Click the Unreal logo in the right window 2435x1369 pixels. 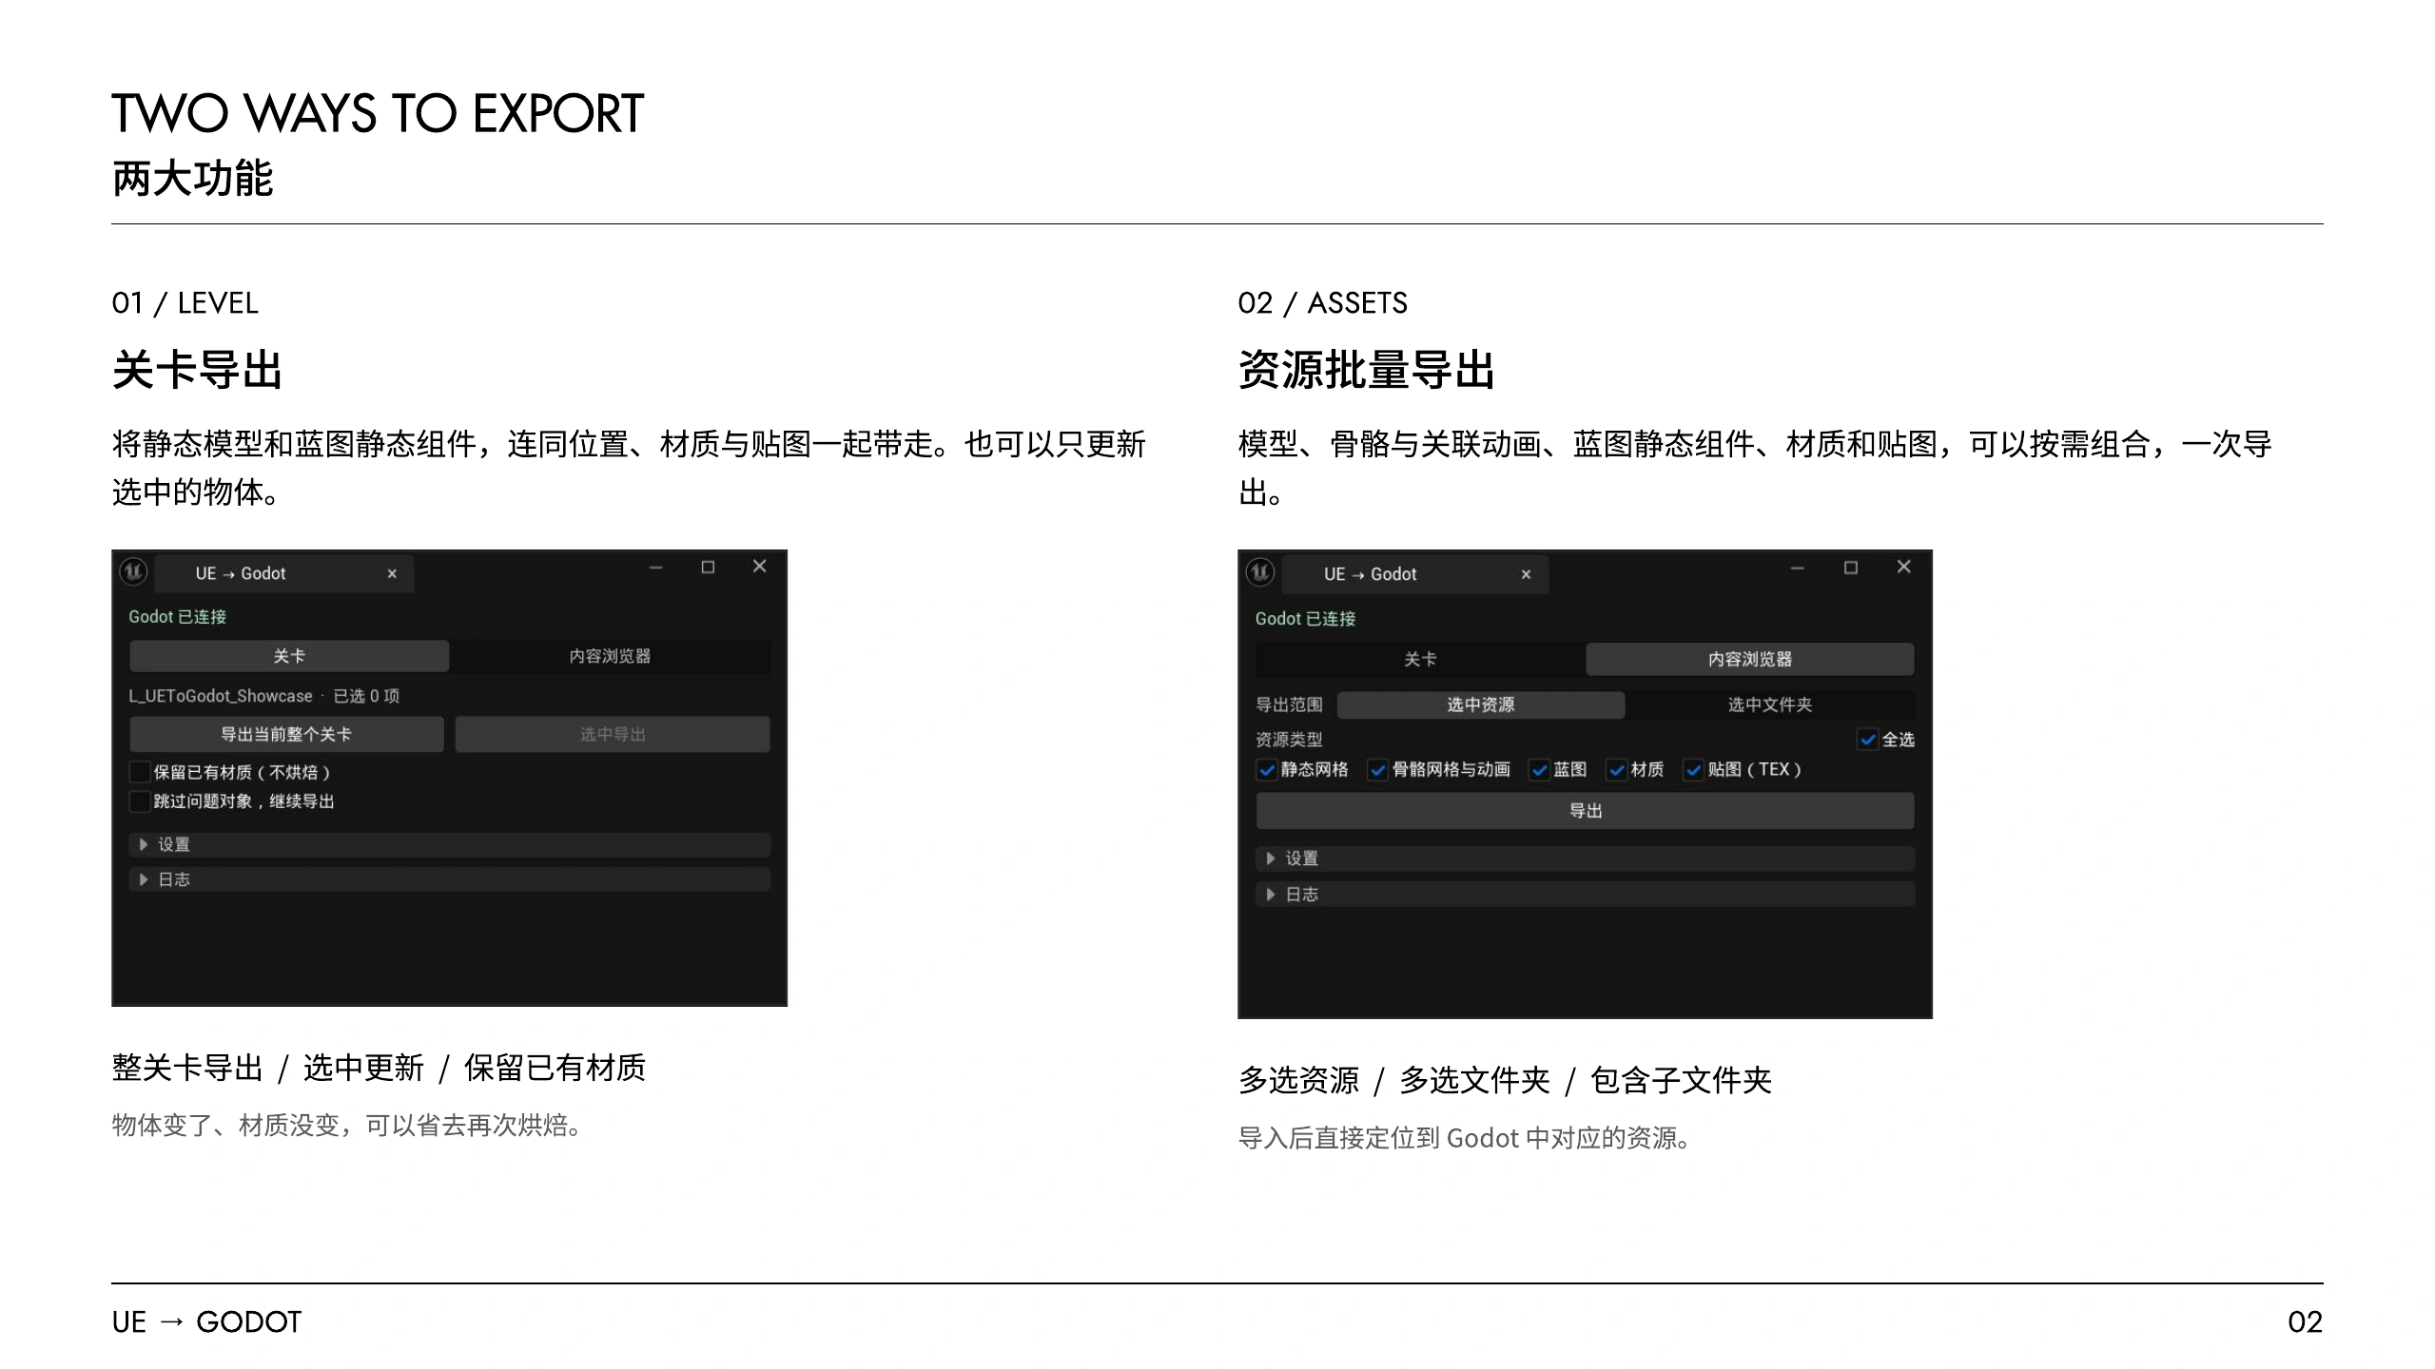(1260, 572)
